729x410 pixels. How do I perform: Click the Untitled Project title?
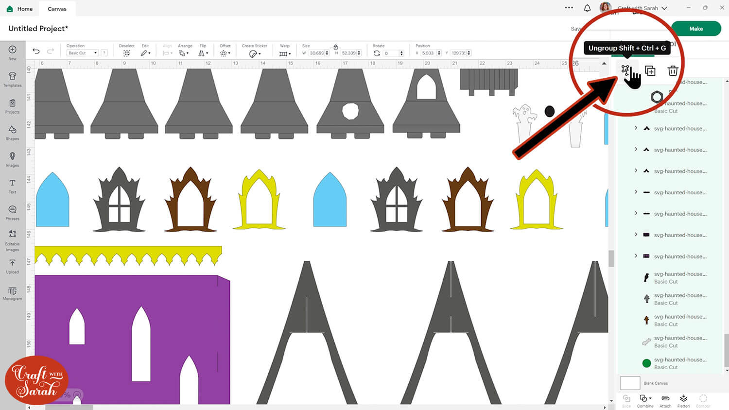coord(38,29)
